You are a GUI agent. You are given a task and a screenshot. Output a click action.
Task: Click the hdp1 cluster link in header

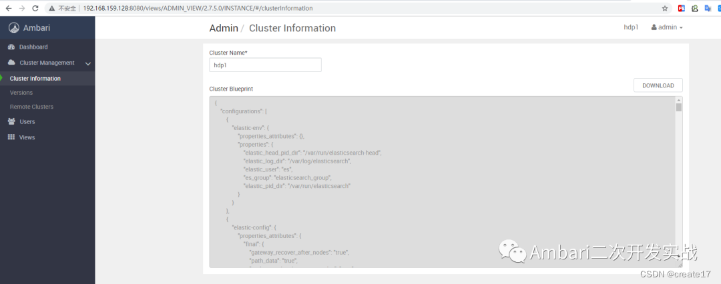click(x=631, y=27)
